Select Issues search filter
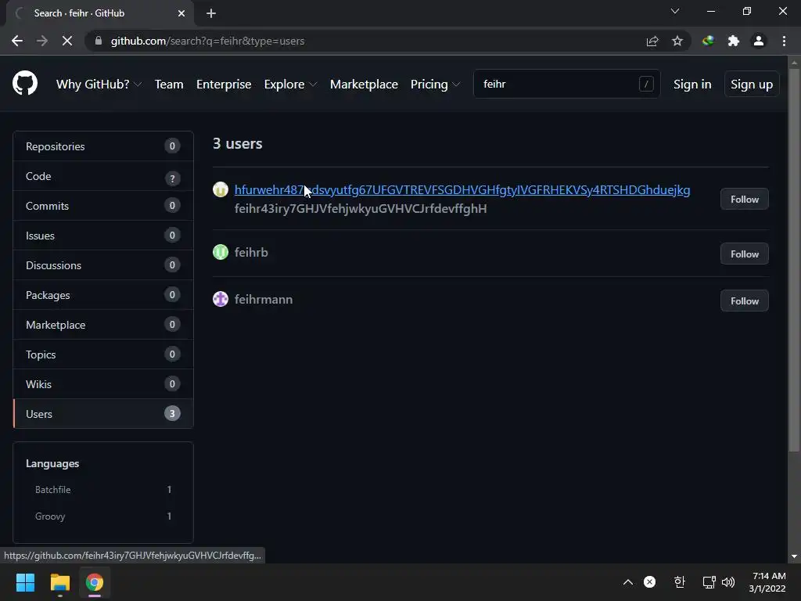 [x=103, y=235]
